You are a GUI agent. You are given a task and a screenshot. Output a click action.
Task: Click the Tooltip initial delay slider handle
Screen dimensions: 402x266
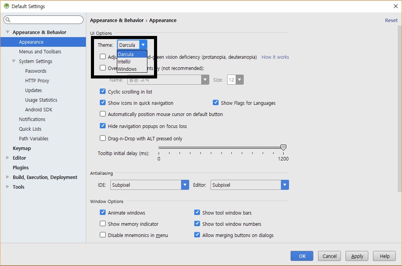283,147
